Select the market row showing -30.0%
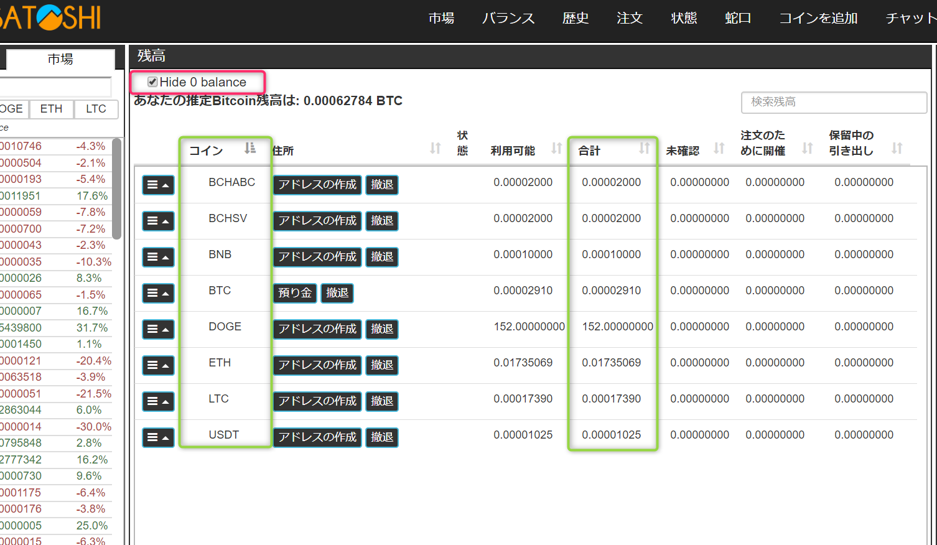This screenshot has height=545, width=937. (56, 427)
